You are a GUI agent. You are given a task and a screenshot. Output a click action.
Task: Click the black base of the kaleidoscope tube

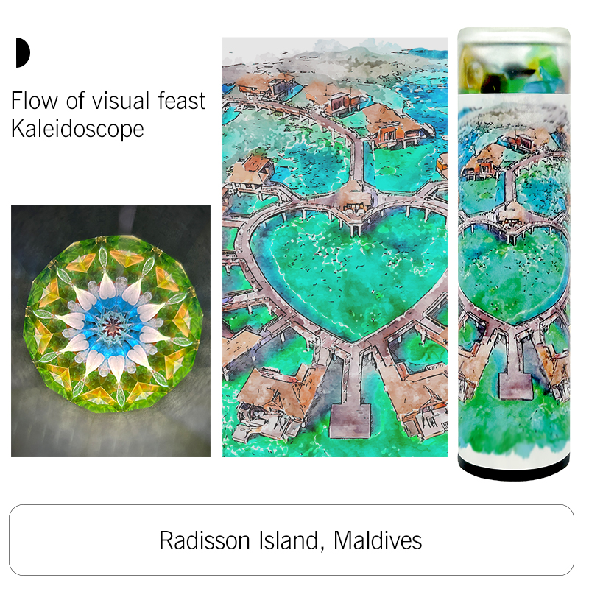(x=514, y=470)
